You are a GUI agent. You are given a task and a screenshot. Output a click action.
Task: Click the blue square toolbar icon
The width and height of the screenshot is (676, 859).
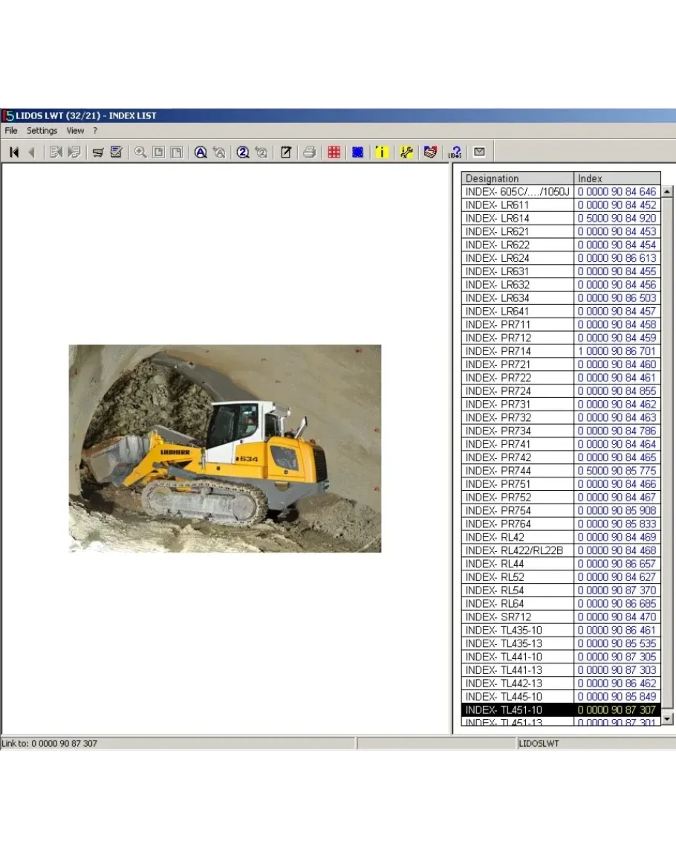[x=357, y=152]
